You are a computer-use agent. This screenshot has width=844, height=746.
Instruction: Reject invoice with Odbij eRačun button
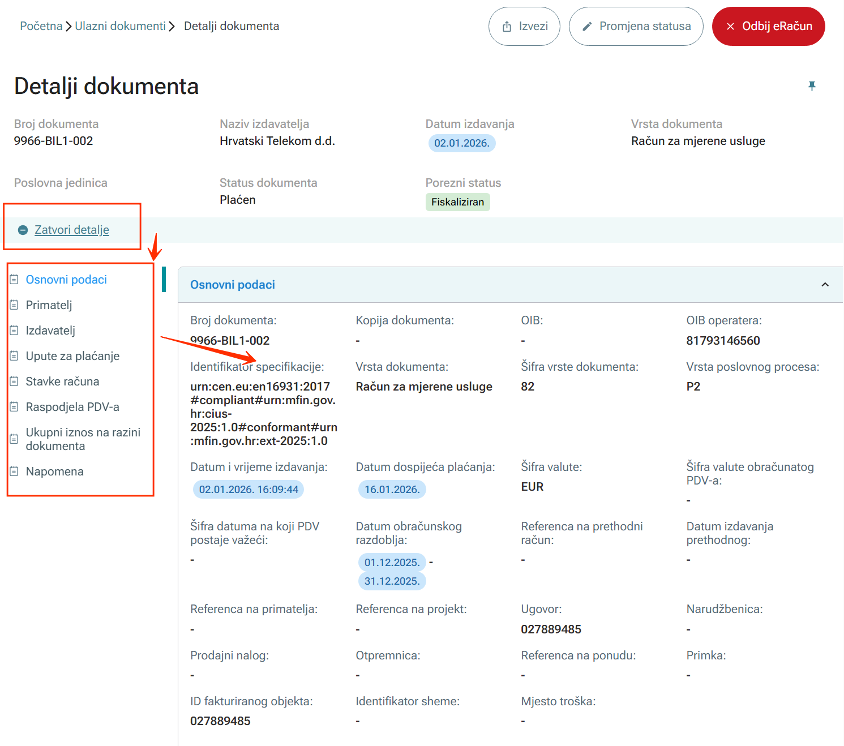[768, 27]
